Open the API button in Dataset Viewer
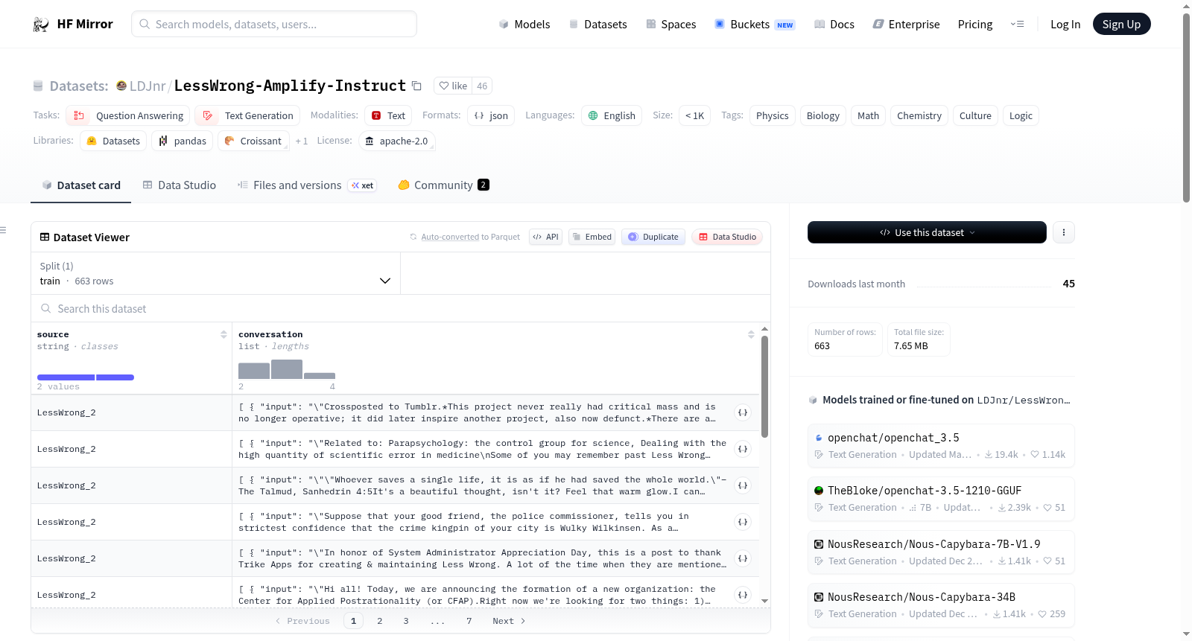Viewport: 1192px width, 641px height. tap(545, 237)
